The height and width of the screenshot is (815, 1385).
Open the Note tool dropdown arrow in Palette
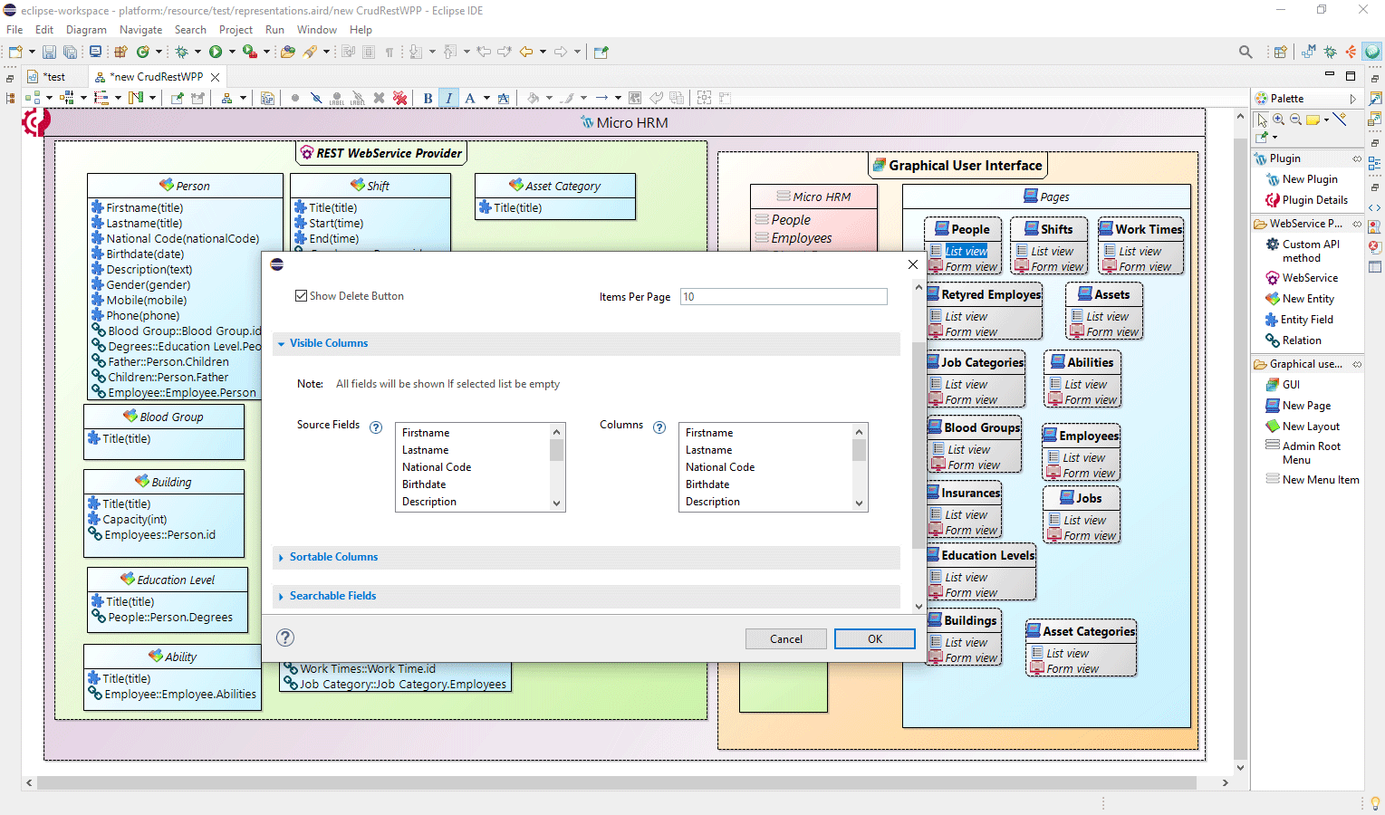point(1326,120)
